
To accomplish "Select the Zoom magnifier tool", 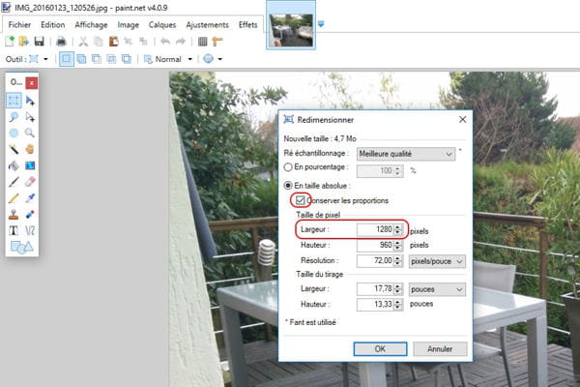I will 30,133.
